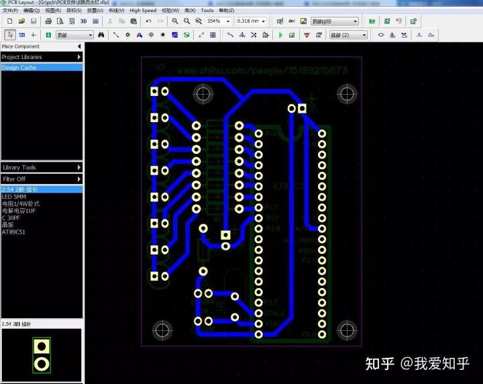Select 2.54 2脚 插针 in component list
Screen dimensions: 483x384
[42, 189]
